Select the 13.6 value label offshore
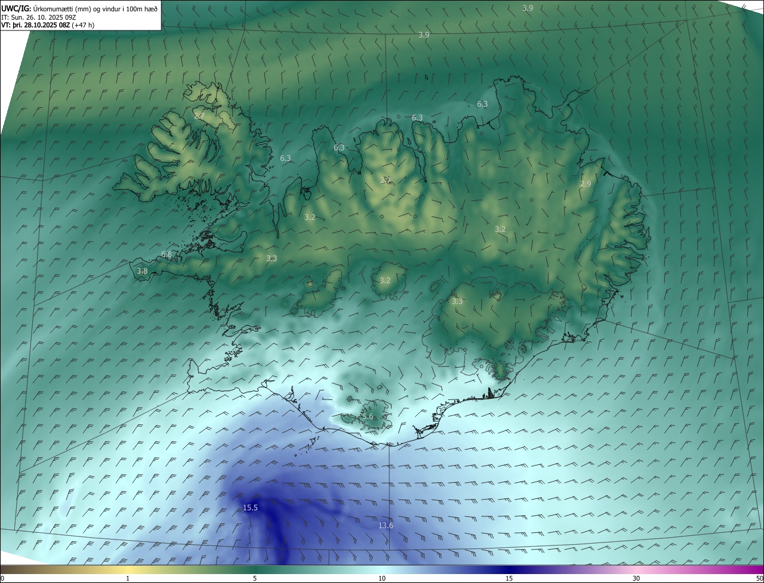 [x=386, y=526]
